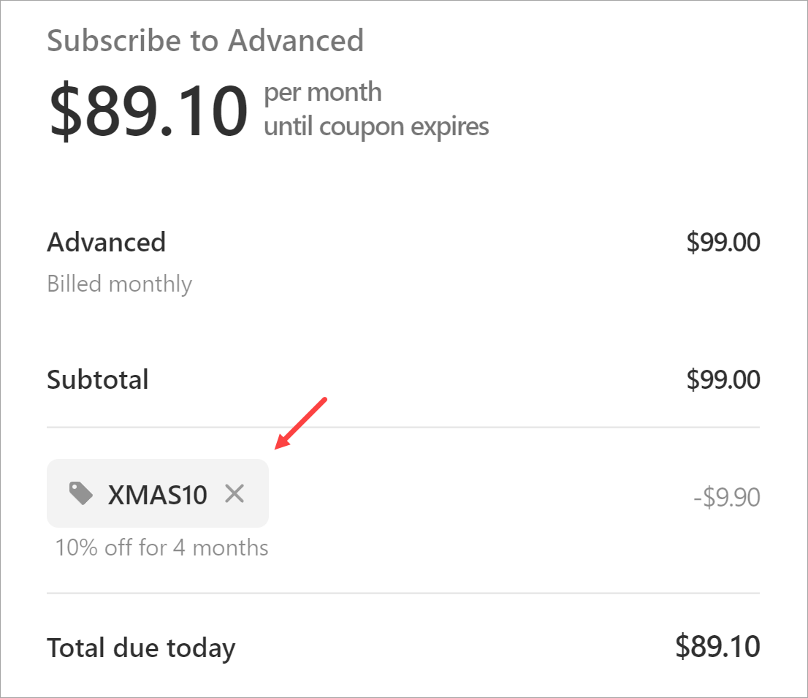The height and width of the screenshot is (698, 808).
Task: Click the Advanced plan $99.00 price
Action: pos(723,242)
